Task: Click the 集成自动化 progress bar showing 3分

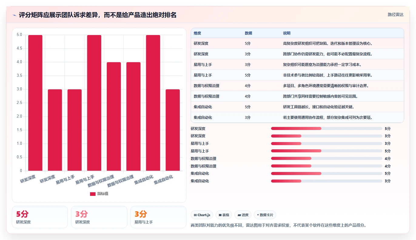Action: click(327, 181)
